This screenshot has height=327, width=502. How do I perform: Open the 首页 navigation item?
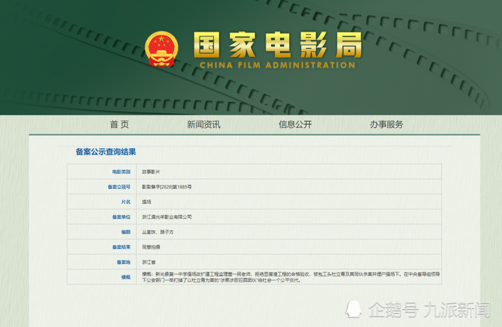119,124
